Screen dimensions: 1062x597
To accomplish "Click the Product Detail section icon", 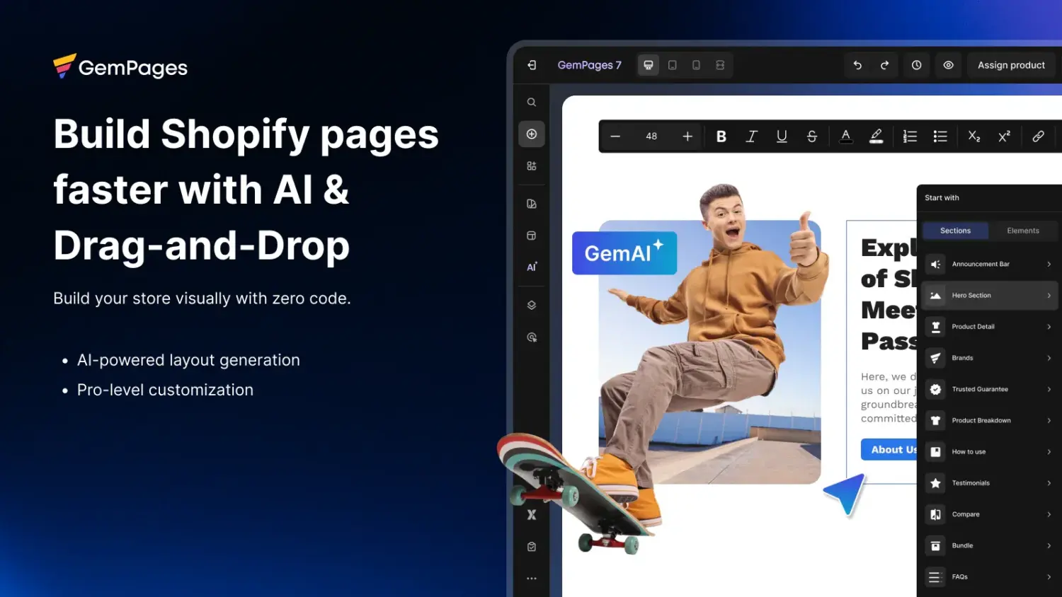I will click(936, 327).
